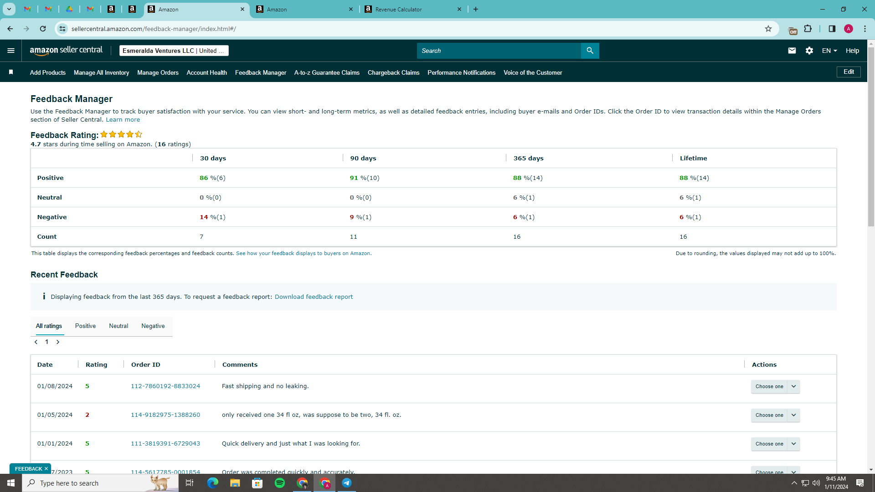Open the buyer messages envelope icon
The image size is (875, 492).
pos(792,51)
